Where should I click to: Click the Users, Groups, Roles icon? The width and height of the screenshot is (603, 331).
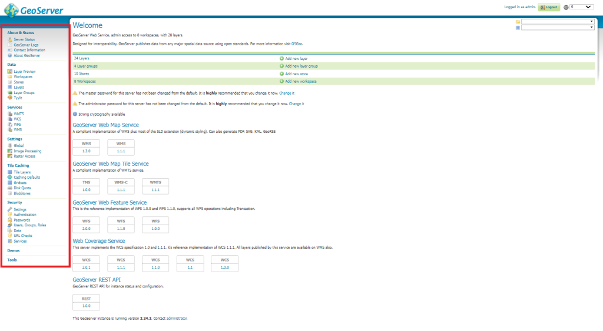tap(10, 225)
